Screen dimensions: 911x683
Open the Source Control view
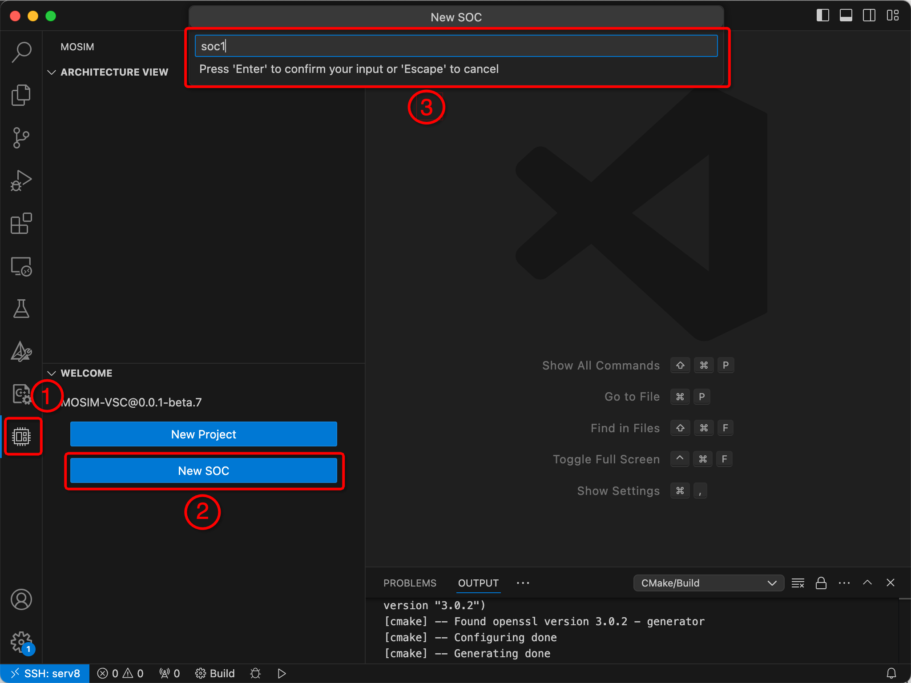pos(21,137)
